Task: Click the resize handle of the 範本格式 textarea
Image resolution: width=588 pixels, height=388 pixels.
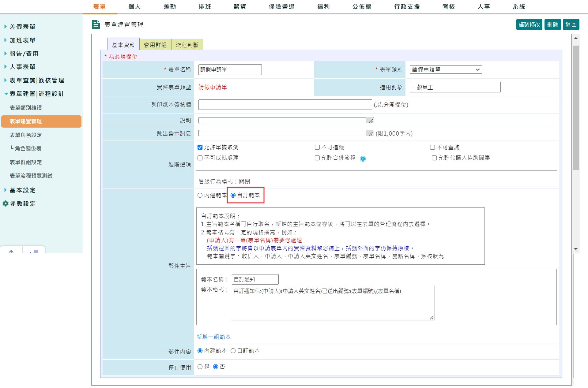Action: point(432,318)
